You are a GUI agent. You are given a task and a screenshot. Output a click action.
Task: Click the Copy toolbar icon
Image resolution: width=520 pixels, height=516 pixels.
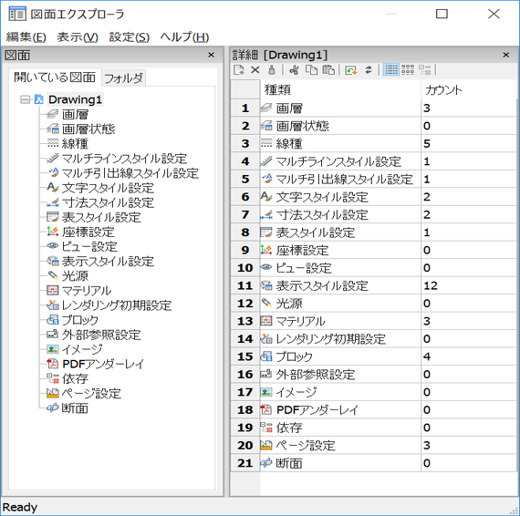311,70
